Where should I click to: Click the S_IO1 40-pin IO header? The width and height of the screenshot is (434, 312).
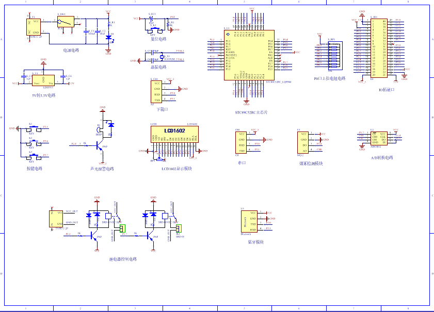(379, 48)
